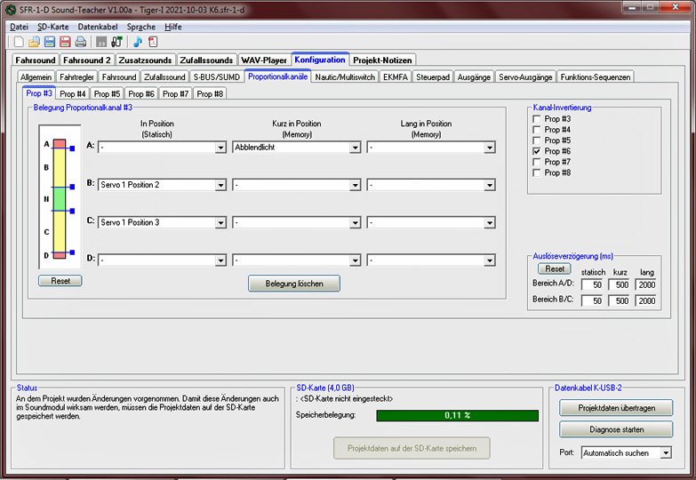Switch to the Fahrsound 2 tab
696x480 pixels.
(87, 60)
